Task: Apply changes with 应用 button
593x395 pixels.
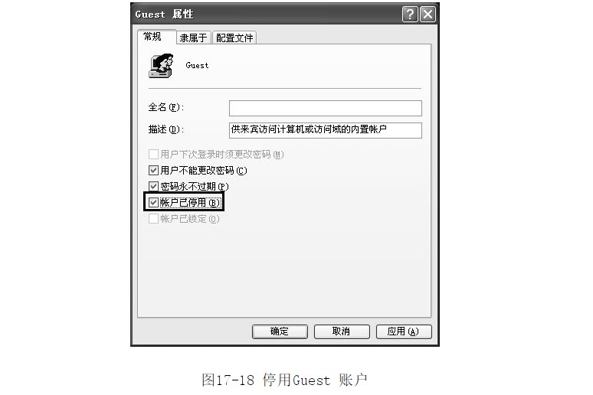Action: click(404, 331)
